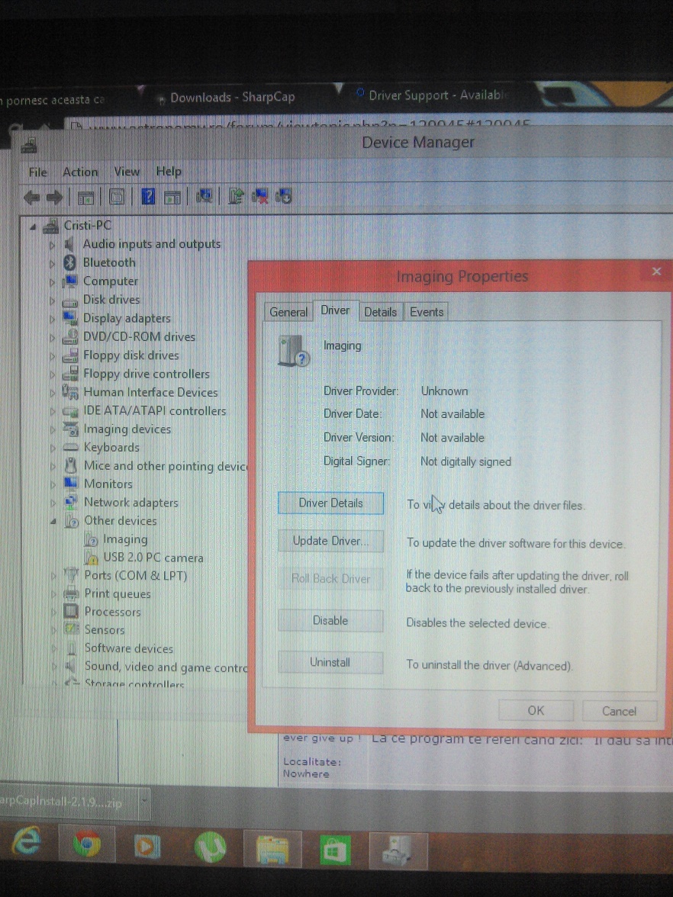
Task: Click Device Manager taskbar icon
Action: click(x=398, y=850)
